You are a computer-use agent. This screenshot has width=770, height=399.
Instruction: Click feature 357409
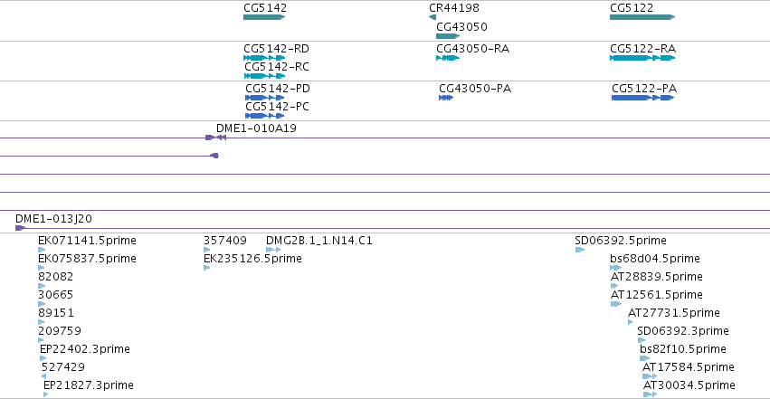(225, 241)
